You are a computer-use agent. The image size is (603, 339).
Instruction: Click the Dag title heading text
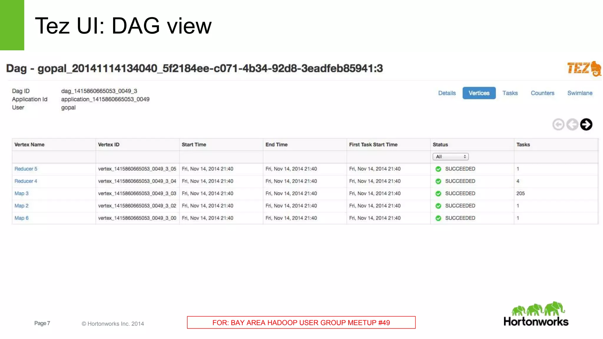pyautogui.click(x=194, y=69)
